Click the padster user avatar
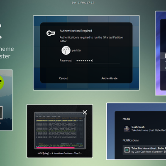This screenshot has width=166, height=166. 66,50
